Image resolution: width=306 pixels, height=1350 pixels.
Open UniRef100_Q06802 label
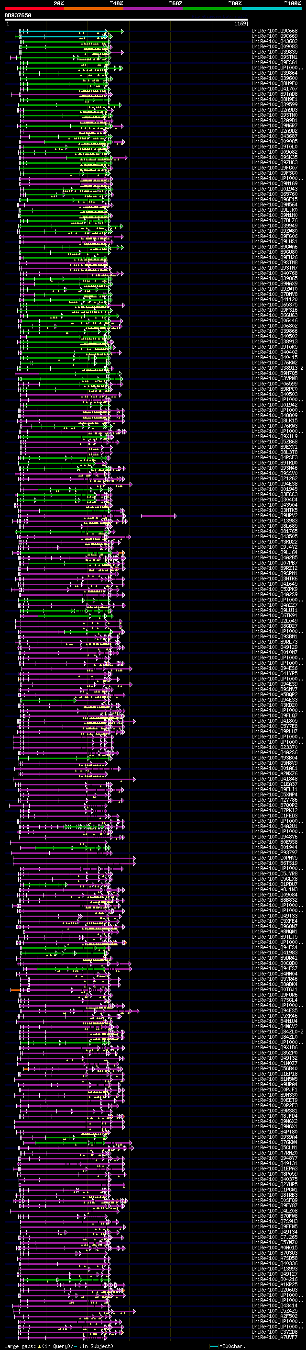click(x=274, y=326)
